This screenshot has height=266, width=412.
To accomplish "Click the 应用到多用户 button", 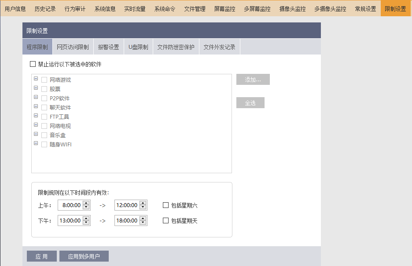I will point(84,256).
